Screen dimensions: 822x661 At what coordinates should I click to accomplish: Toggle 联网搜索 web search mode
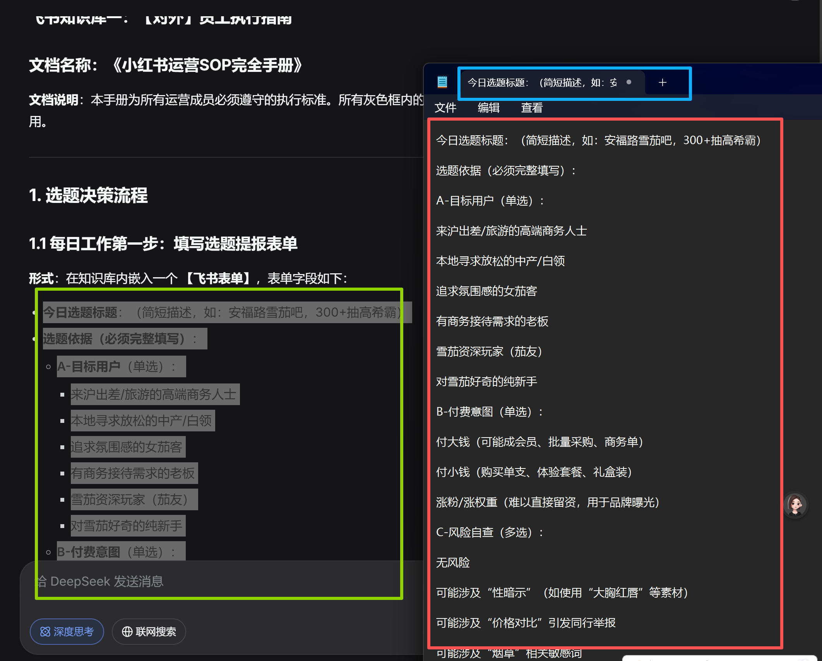[x=149, y=632]
